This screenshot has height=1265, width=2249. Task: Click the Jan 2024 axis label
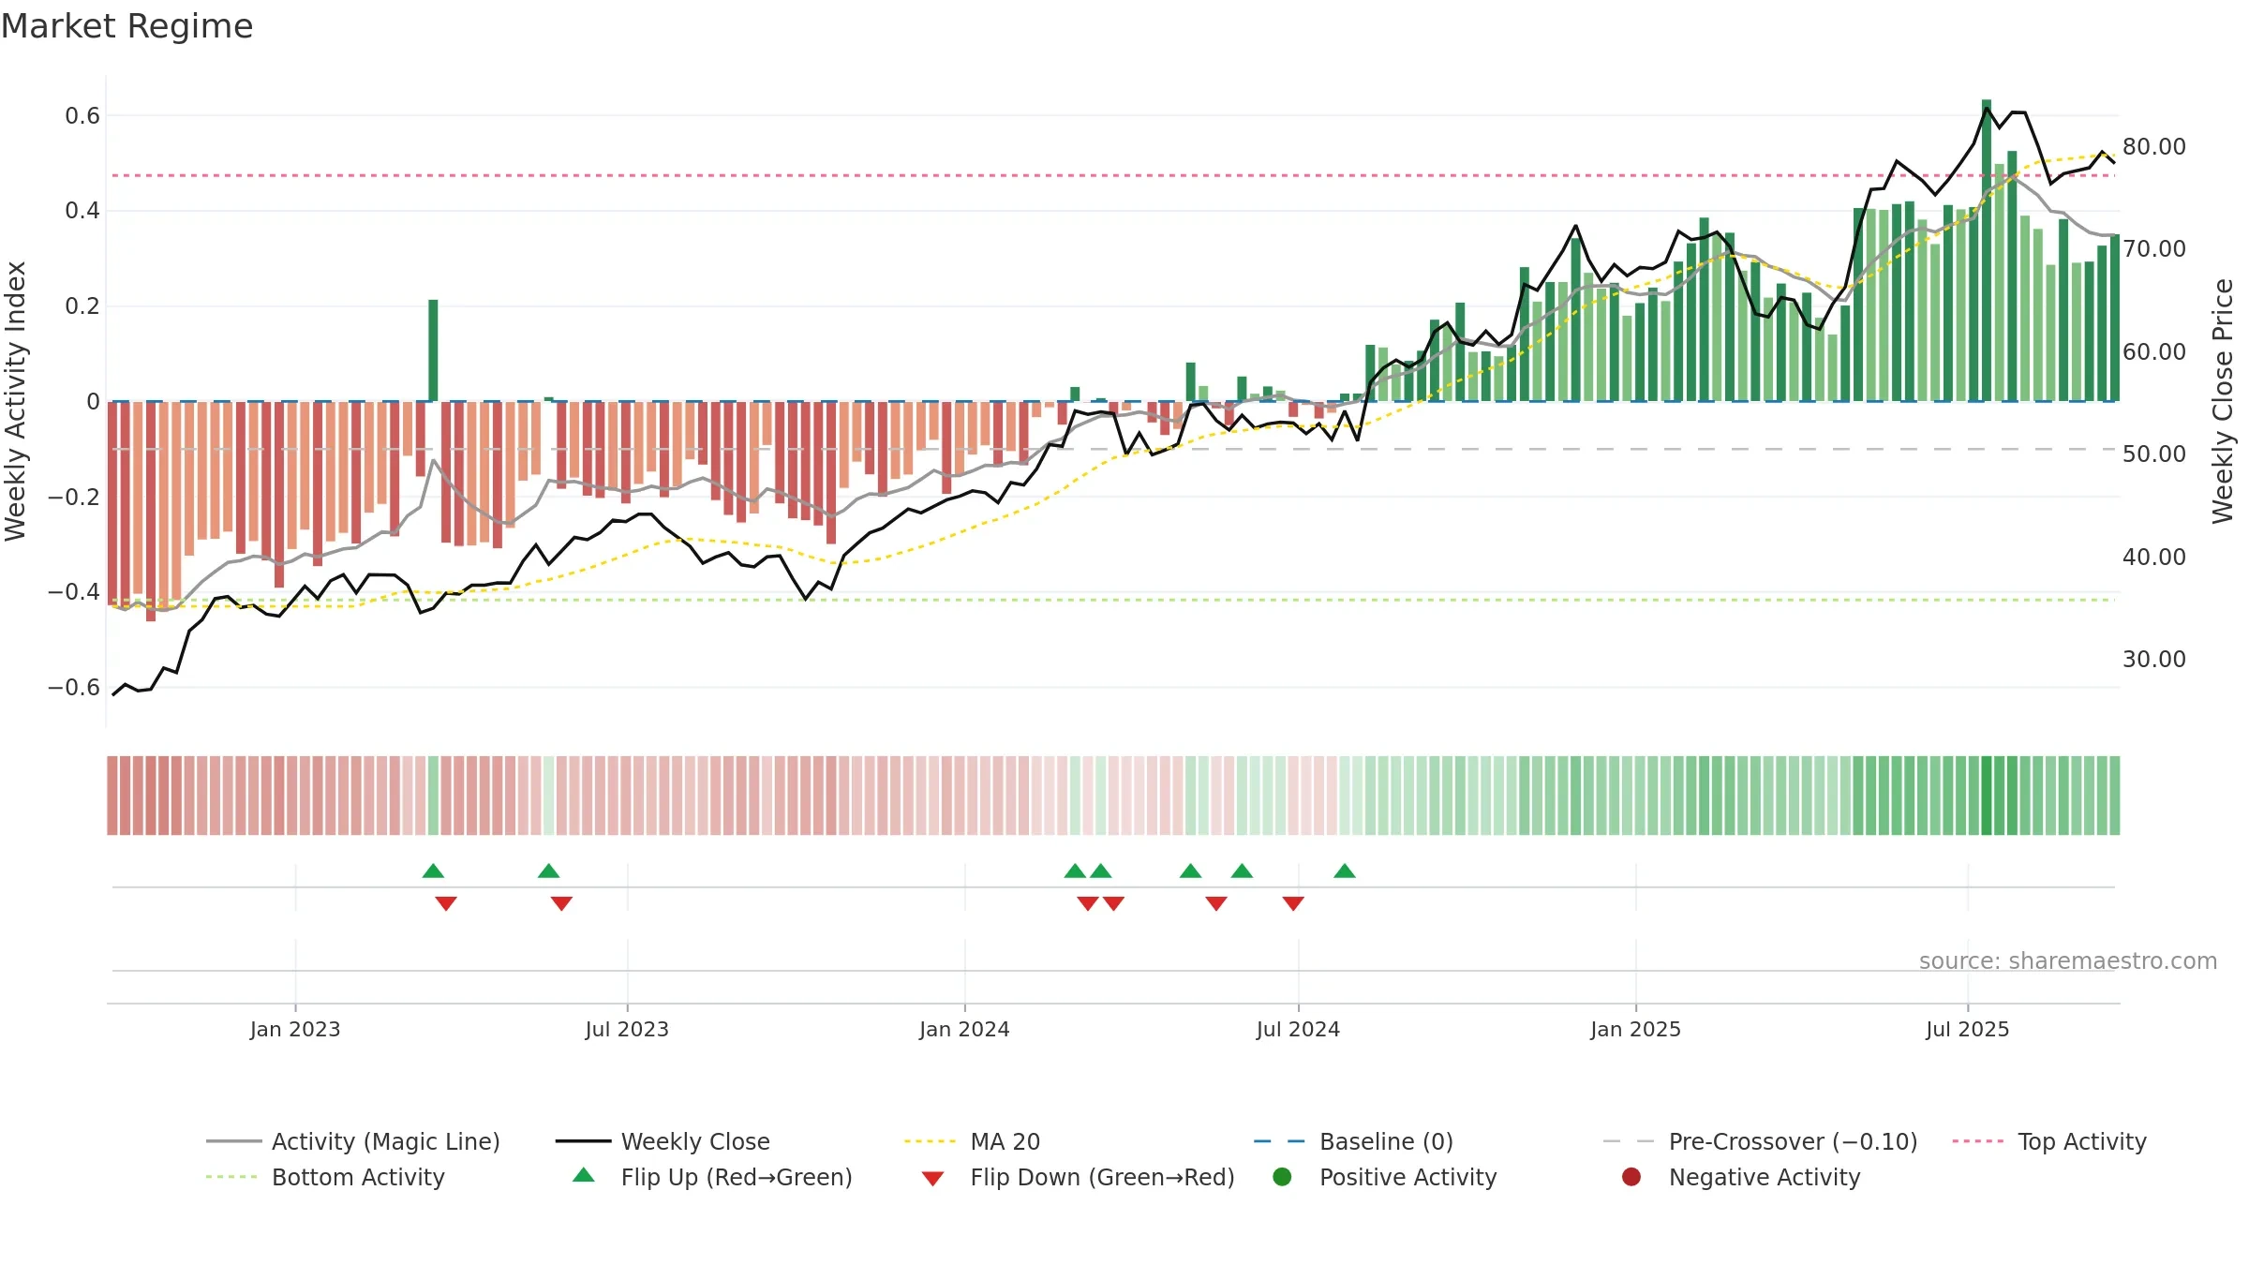click(964, 1029)
